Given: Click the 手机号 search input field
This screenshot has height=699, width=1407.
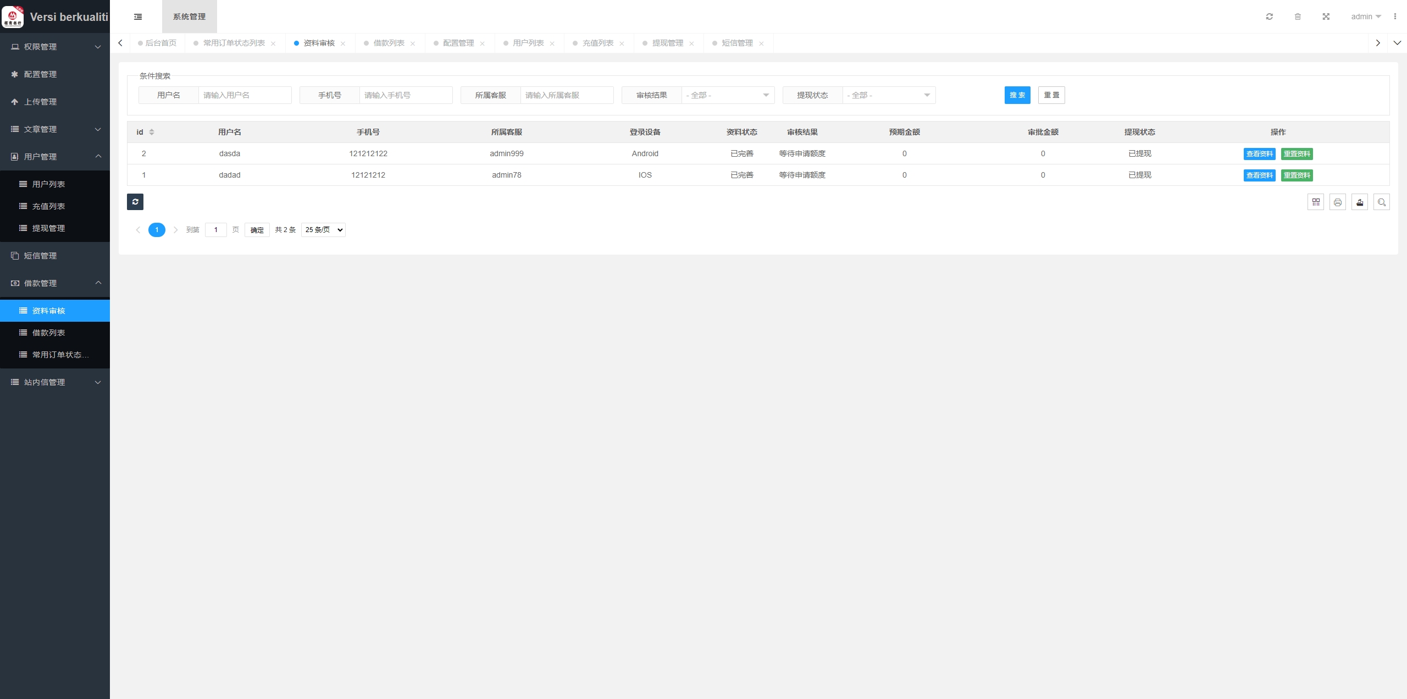Looking at the screenshot, I should pos(406,95).
